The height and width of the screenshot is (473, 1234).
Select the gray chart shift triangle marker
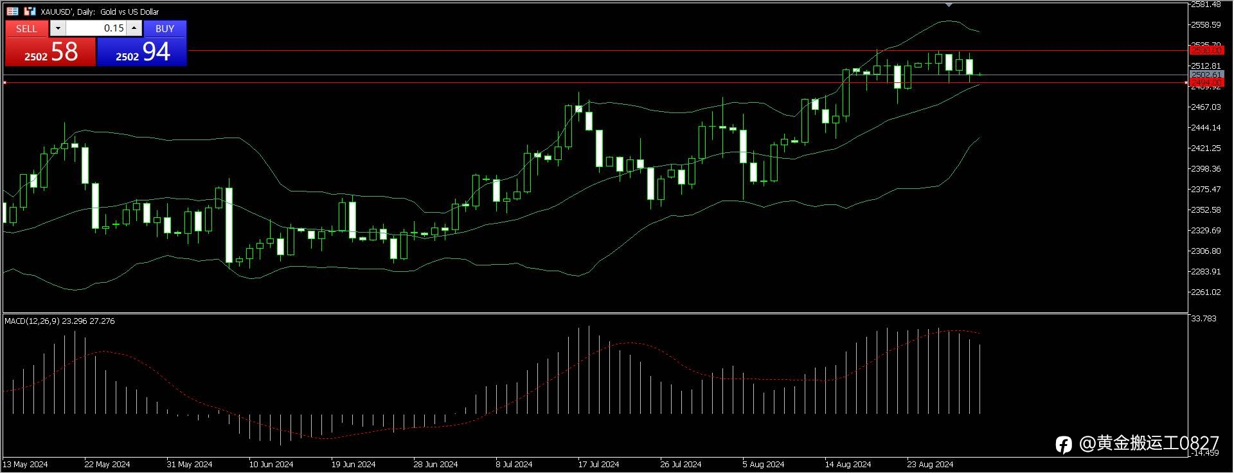(949, 4)
